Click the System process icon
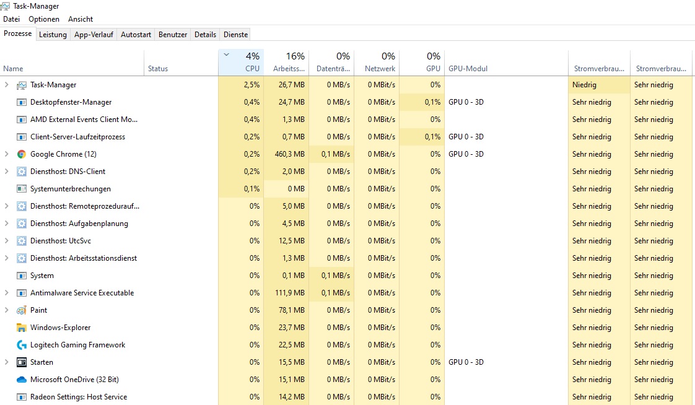This screenshot has width=695, height=405. pyautogui.click(x=21, y=276)
